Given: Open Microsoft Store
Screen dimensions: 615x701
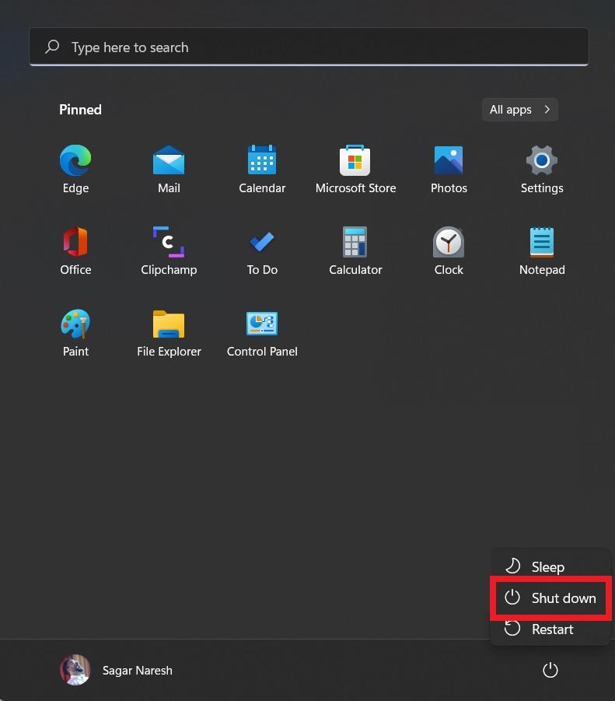Looking at the screenshot, I should tap(355, 169).
